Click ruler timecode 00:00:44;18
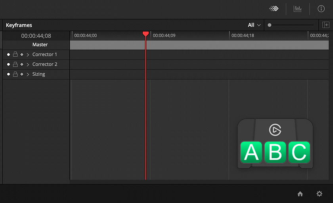 (x=243, y=35)
